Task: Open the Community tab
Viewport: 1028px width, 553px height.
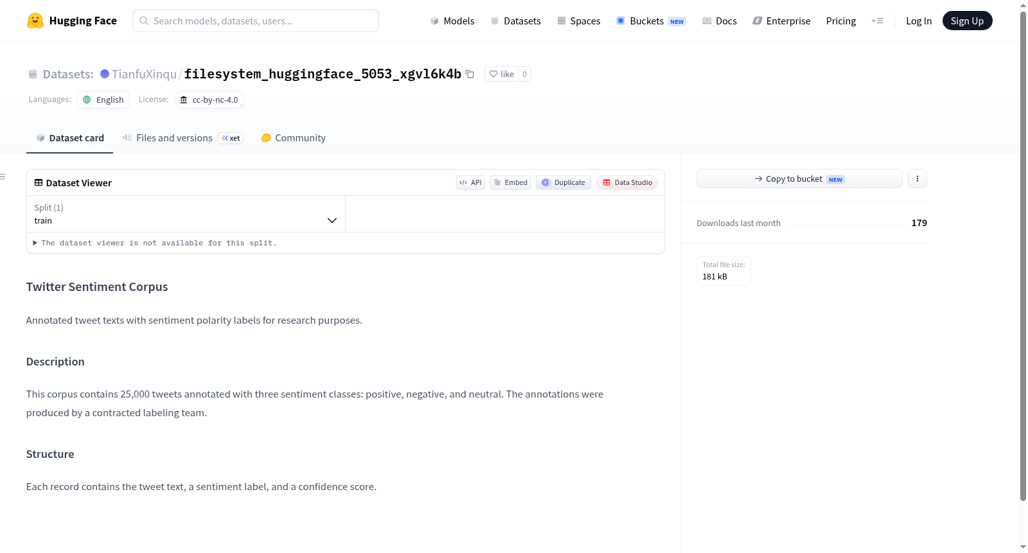Action: click(x=293, y=138)
